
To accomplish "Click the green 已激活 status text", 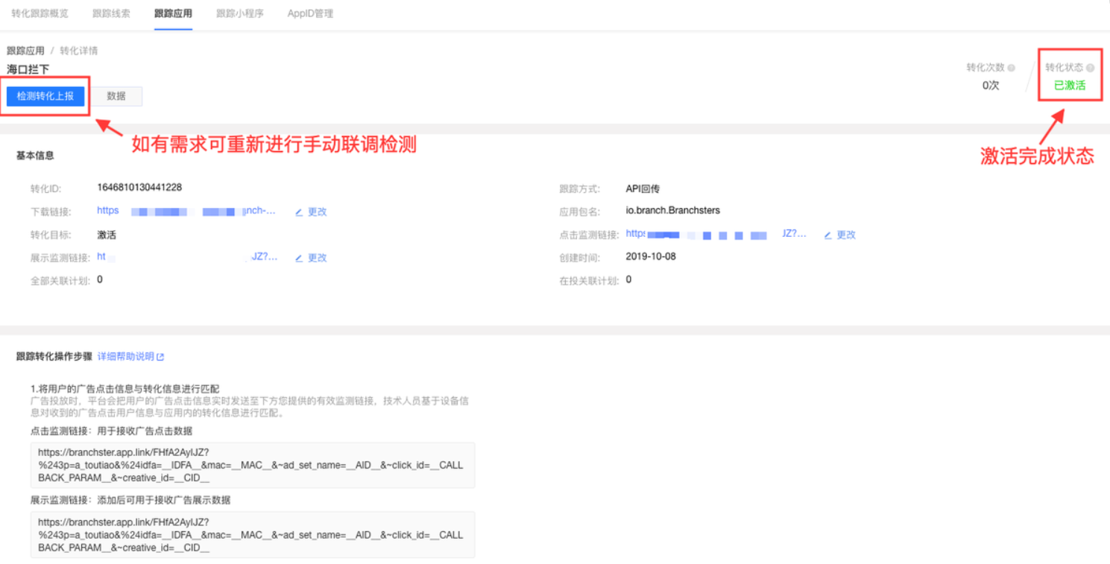I will tap(1069, 86).
